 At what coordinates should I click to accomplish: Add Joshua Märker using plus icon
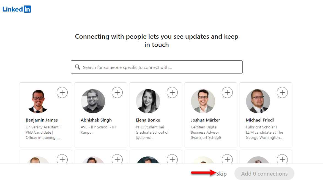point(227,92)
